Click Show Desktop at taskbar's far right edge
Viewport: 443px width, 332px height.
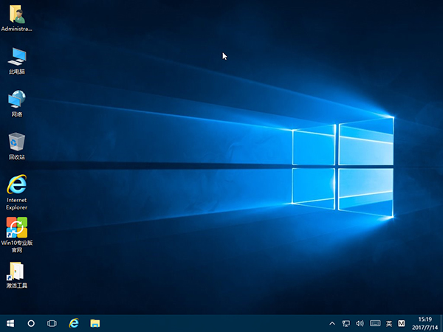442,323
